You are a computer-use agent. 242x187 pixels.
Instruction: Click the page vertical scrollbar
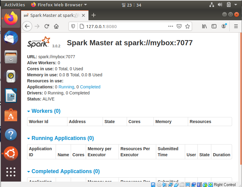pos(241,99)
